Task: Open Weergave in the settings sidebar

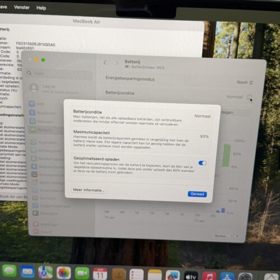Action: [45, 213]
